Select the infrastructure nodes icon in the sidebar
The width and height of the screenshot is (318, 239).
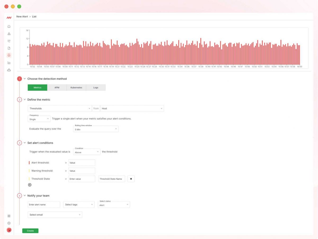tap(9, 34)
